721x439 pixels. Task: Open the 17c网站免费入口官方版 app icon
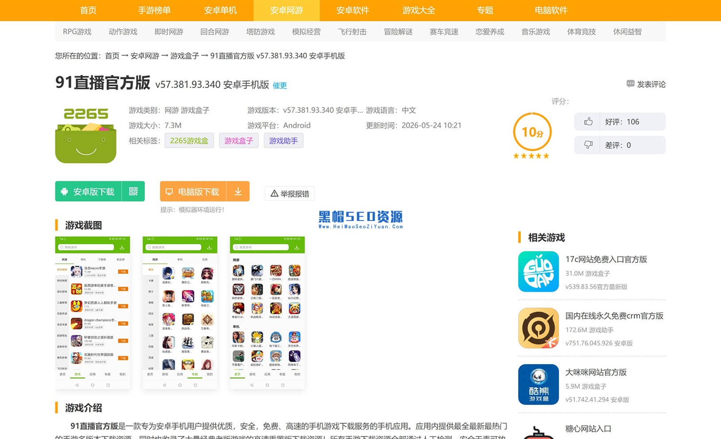click(x=539, y=272)
